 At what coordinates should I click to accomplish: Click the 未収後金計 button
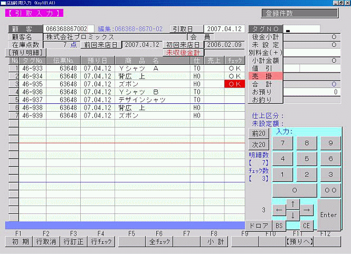(183, 53)
